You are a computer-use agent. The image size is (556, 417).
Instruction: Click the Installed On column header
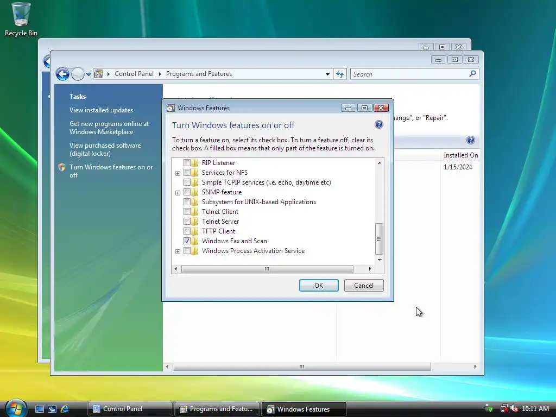click(460, 155)
